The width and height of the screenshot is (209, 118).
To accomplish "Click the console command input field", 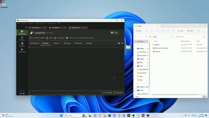I will [65, 92].
